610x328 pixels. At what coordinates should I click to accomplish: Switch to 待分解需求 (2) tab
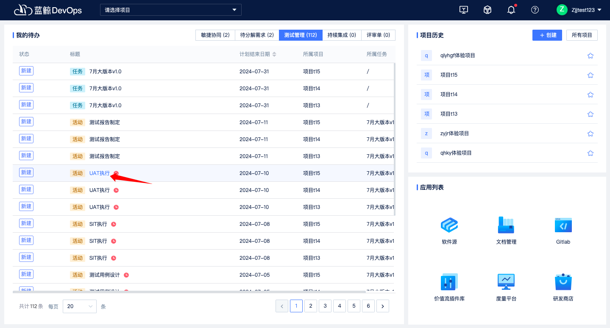pos(257,35)
